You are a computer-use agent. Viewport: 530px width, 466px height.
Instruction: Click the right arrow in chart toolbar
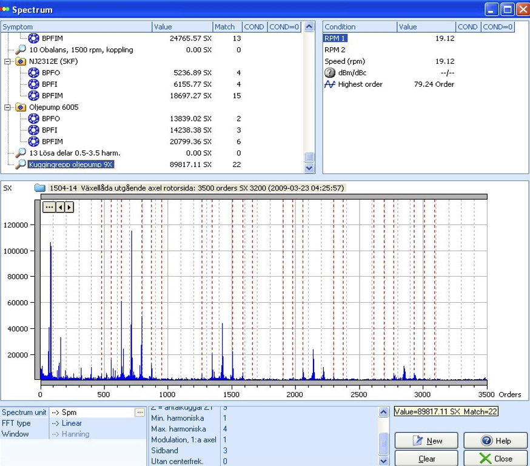[x=69, y=208]
